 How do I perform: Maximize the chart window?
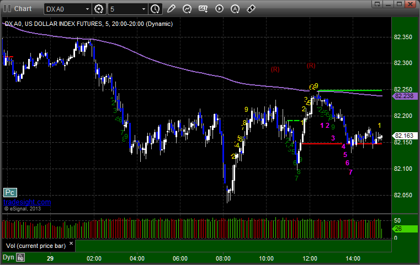tap(400, 4)
